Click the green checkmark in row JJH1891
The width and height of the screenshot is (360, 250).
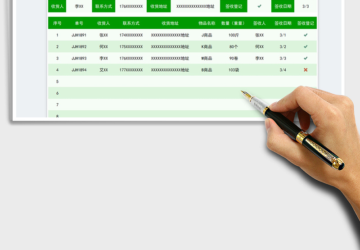[x=306, y=35]
